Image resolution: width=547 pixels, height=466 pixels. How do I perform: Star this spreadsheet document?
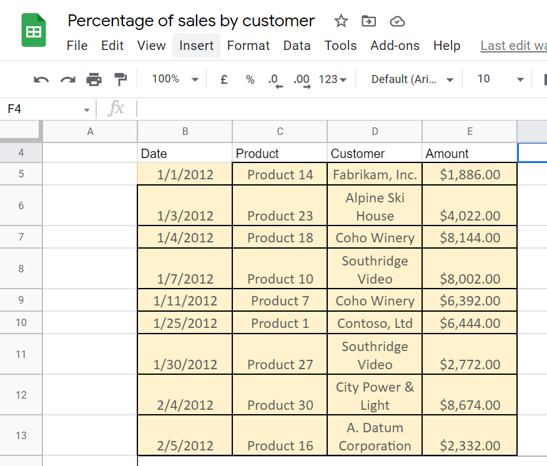coord(341,21)
